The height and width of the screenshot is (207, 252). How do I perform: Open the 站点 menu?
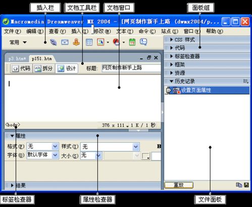[170, 31]
